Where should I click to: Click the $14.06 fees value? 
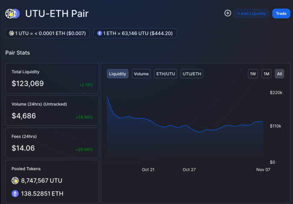click(x=23, y=148)
